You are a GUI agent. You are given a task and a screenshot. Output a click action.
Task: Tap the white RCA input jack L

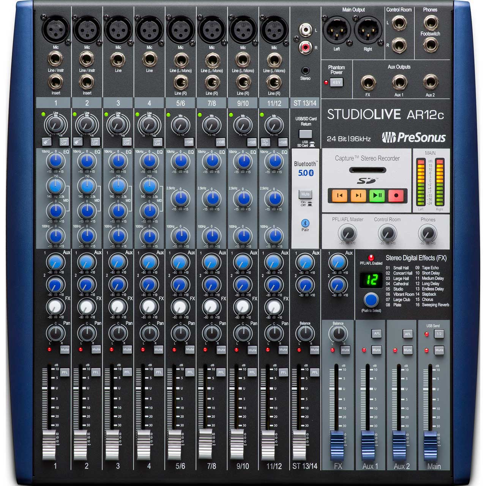point(305,29)
